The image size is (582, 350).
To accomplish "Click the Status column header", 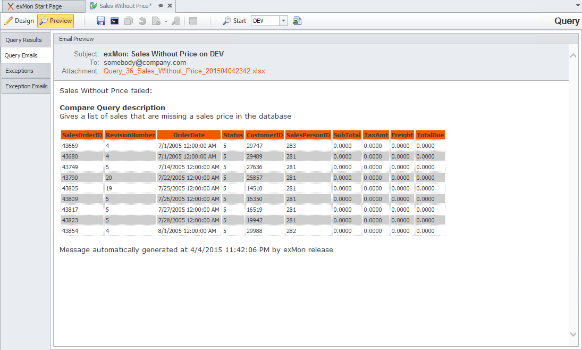I will pos(233,135).
